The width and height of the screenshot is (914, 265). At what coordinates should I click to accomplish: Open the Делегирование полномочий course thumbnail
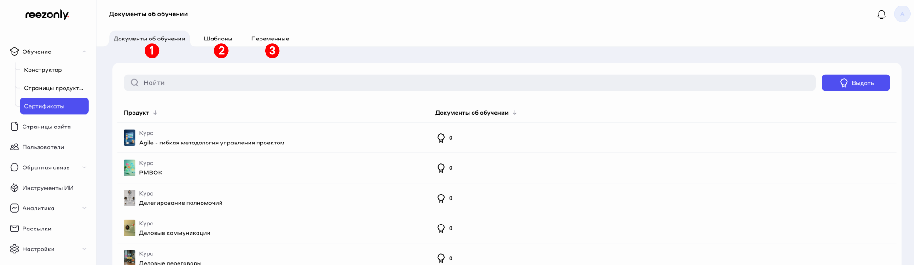(129, 198)
